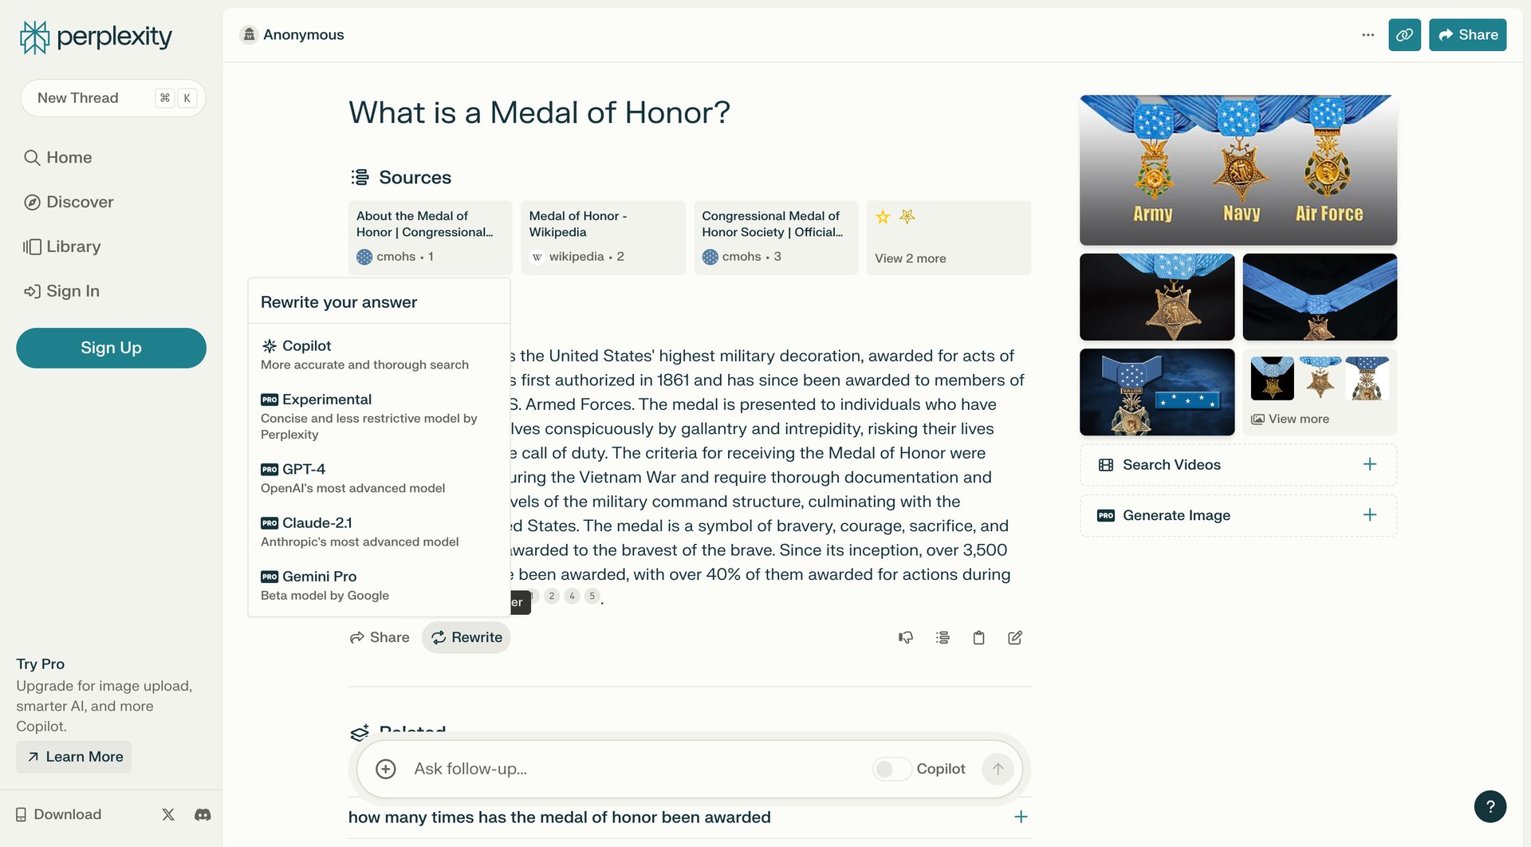Give a thumbs-down to the answer
Viewport: 1531px width, 847px height.
905,637
